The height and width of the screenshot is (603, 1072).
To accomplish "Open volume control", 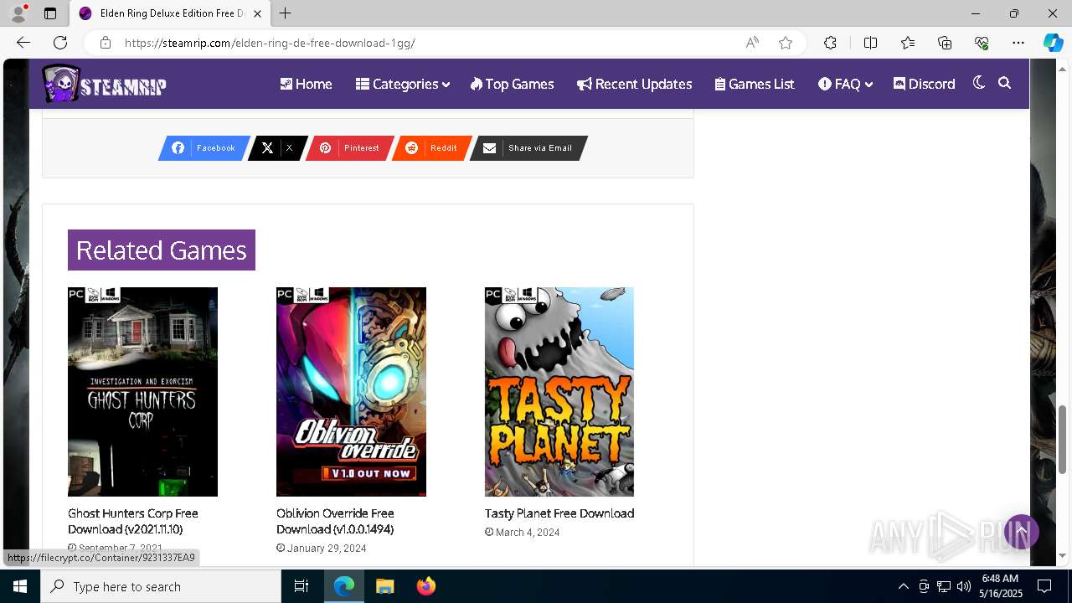I will 964,586.
